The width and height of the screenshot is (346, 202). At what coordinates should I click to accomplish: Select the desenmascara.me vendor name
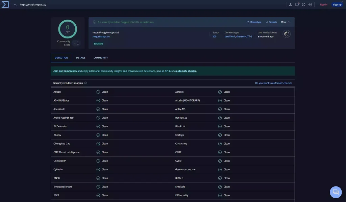186,169
